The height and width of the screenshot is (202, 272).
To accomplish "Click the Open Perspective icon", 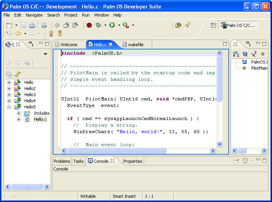I will [x=213, y=25].
